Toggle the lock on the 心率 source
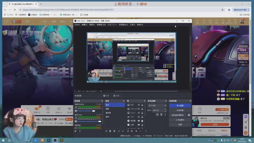Screen dimensions: 254x143 tap(142, 125)
